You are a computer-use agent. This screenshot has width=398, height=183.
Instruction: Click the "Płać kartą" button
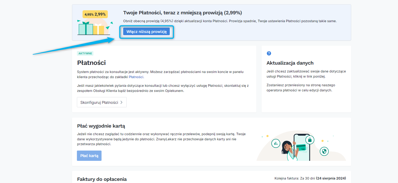coord(89,155)
